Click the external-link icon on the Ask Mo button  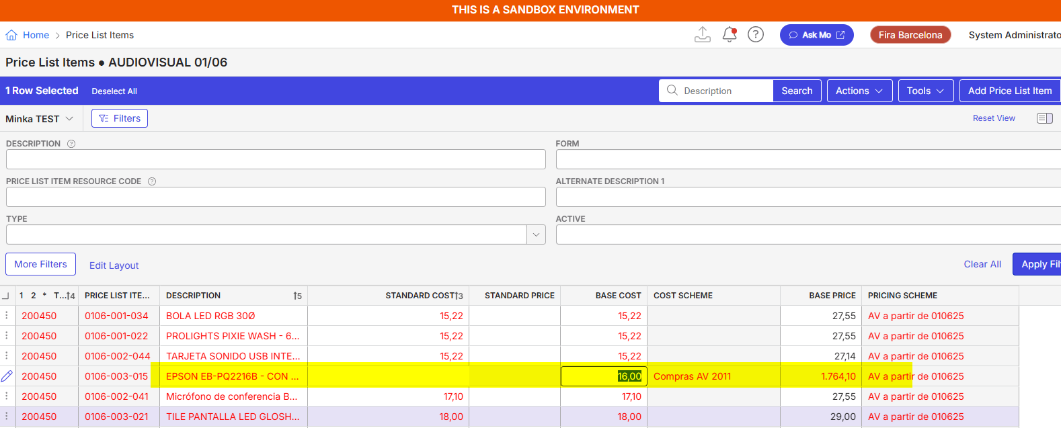840,35
